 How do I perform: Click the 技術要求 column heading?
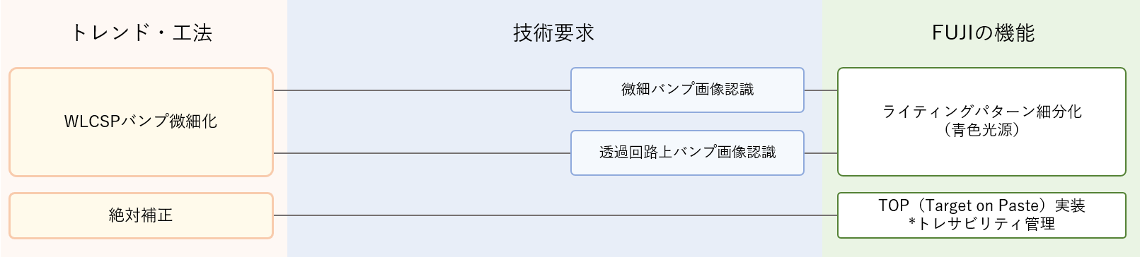[x=553, y=32]
